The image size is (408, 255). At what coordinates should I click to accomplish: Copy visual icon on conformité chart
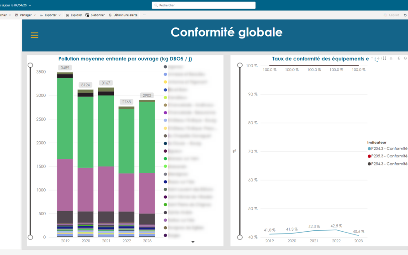pos(399,58)
